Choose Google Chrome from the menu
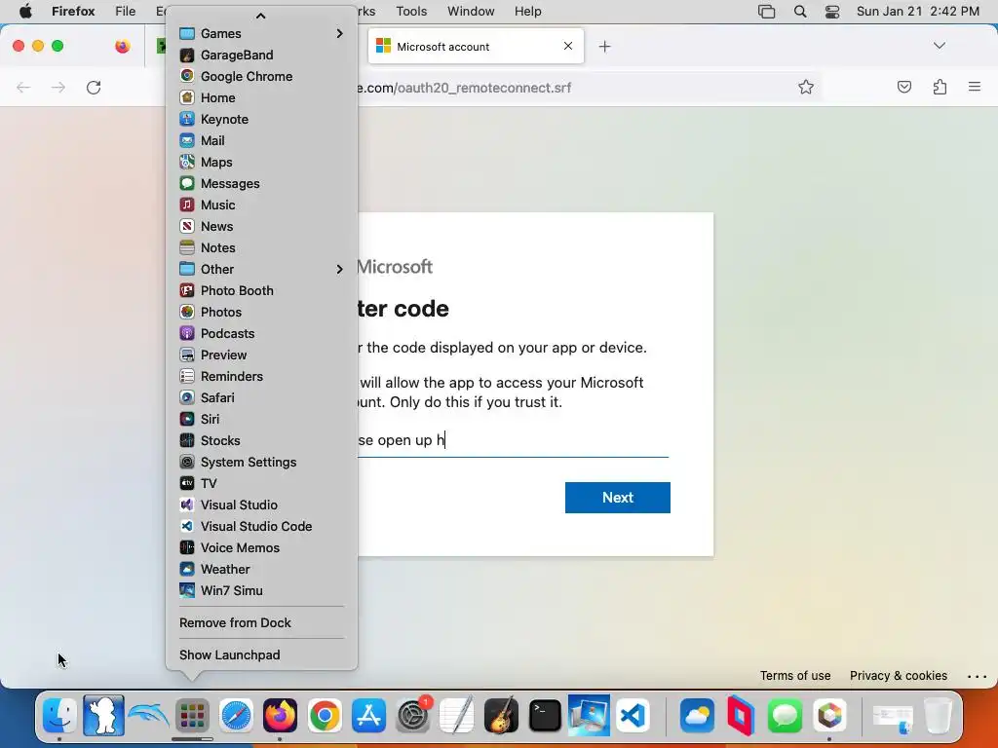Screen dimensions: 998x748 (x=261, y=76)
